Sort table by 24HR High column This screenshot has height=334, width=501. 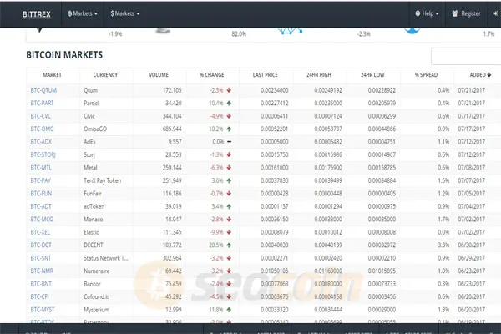click(x=319, y=75)
